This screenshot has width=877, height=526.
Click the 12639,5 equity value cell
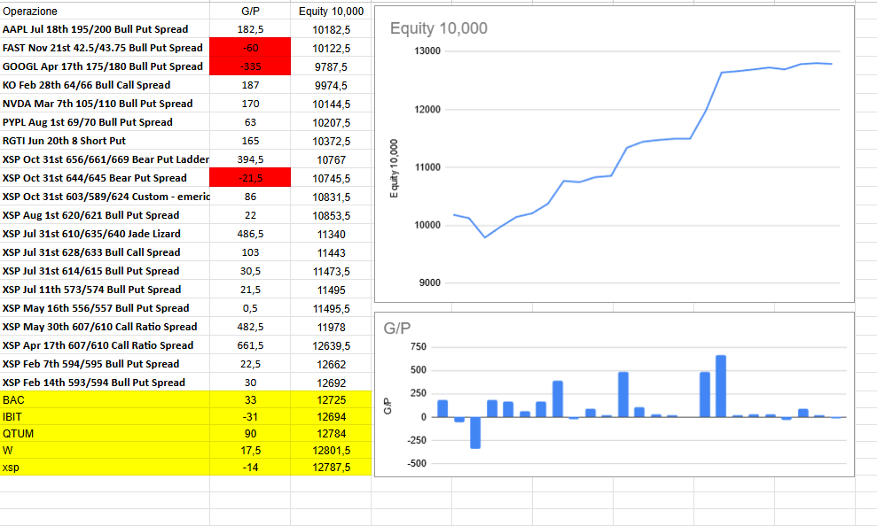[x=328, y=345]
